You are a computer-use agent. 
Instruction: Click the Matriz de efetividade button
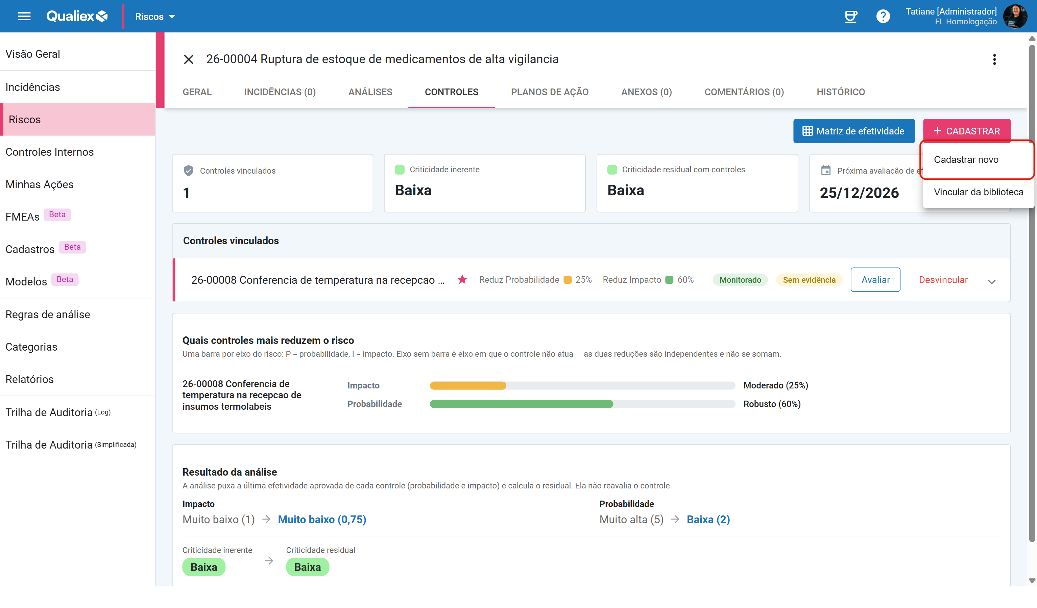pos(853,131)
